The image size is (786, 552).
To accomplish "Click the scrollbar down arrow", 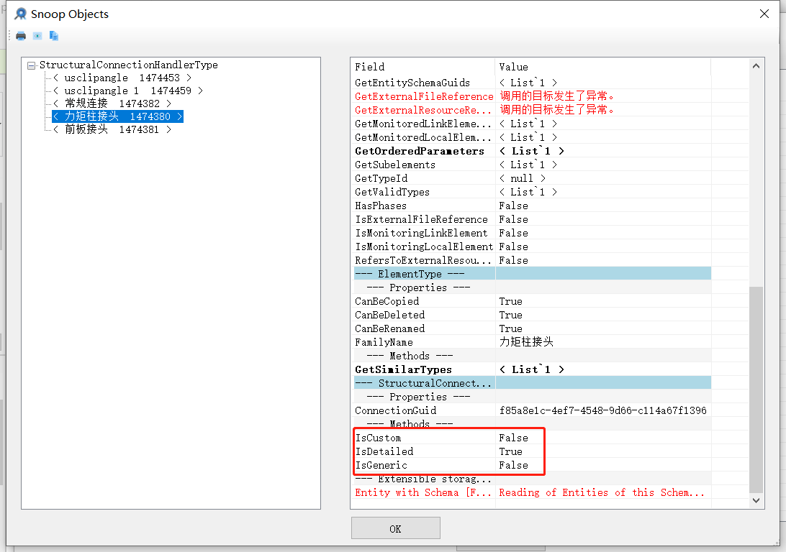I will pyautogui.click(x=755, y=500).
